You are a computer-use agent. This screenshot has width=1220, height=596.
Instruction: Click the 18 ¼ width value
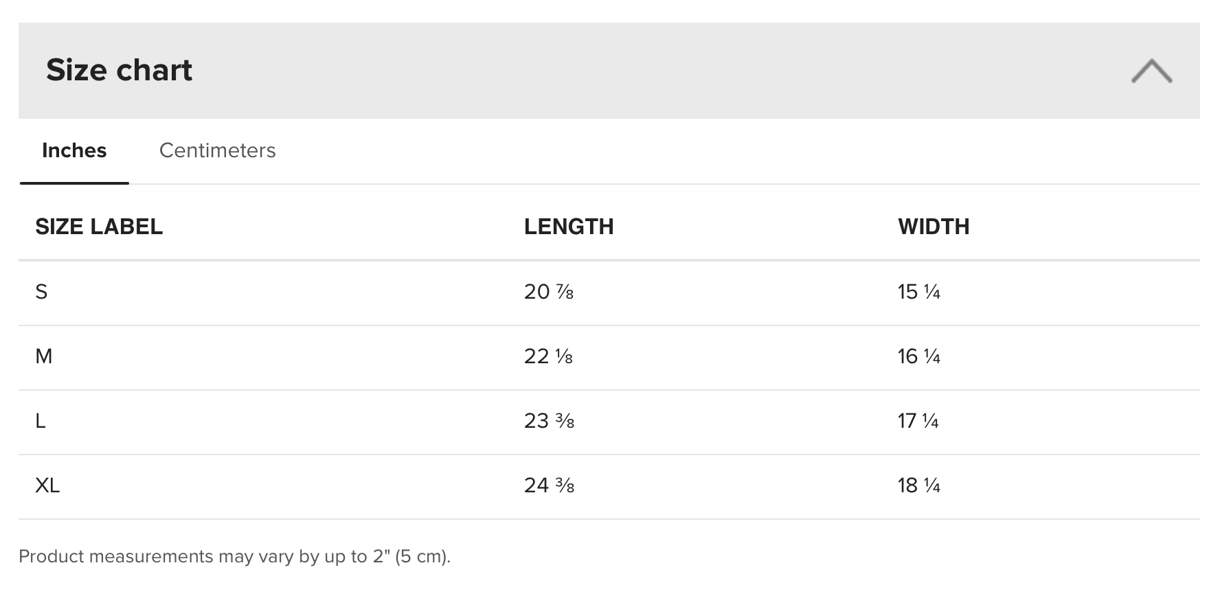pyautogui.click(x=918, y=485)
